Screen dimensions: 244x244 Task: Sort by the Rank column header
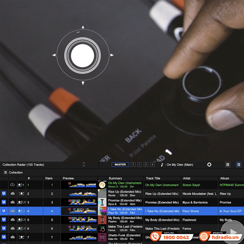[49, 178]
